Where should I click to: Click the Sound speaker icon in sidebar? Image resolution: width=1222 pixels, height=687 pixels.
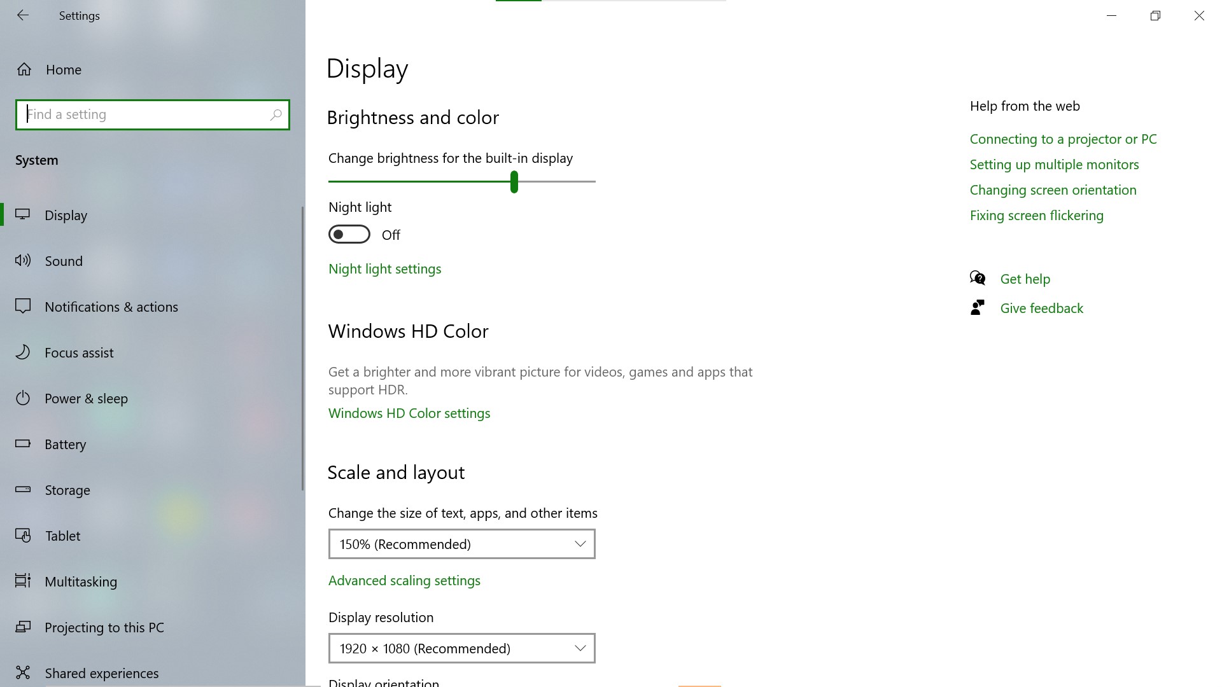pyautogui.click(x=23, y=260)
